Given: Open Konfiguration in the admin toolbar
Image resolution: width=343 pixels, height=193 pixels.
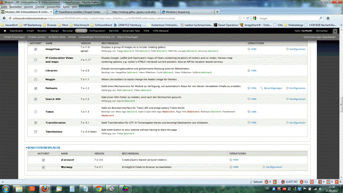Looking at the screenshot, I should coord(97,31).
